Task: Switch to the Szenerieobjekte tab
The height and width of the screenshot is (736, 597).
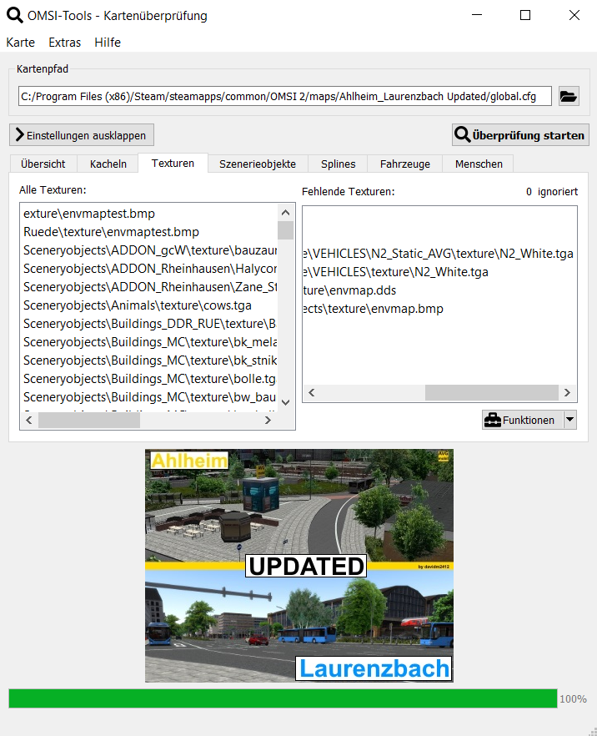Action: (258, 164)
